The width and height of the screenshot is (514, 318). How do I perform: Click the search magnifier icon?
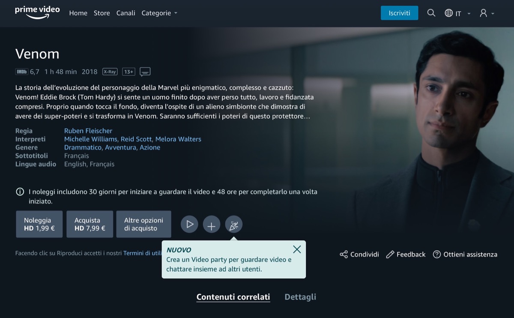point(431,13)
